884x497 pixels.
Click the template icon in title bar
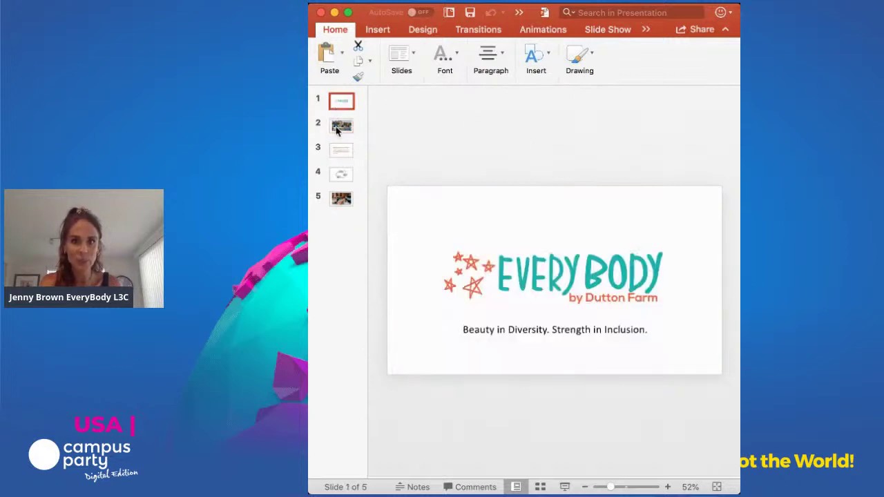[449, 12]
